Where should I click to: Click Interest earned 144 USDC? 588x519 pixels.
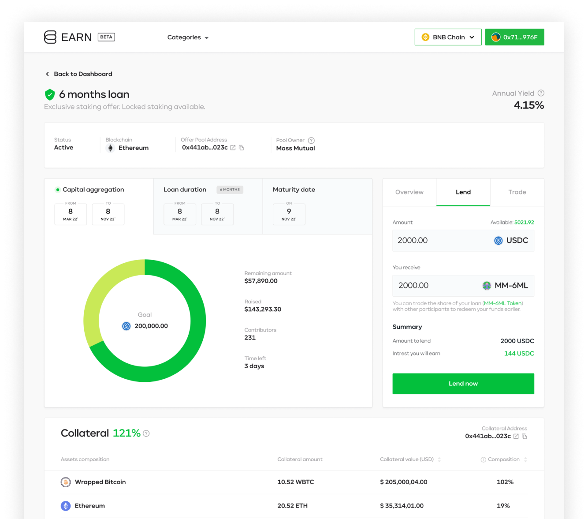(x=519, y=353)
